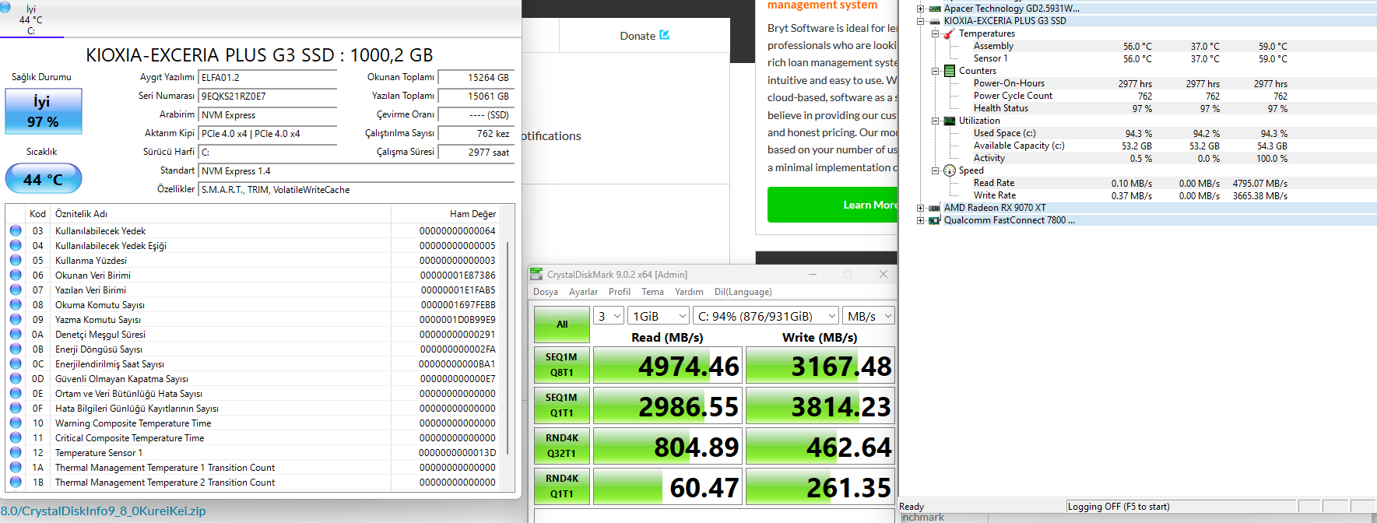Collapse the KIOXIA-EXCERIA PLUS G3 SSD node
Screen dimensions: 1377x523
point(921,21)
